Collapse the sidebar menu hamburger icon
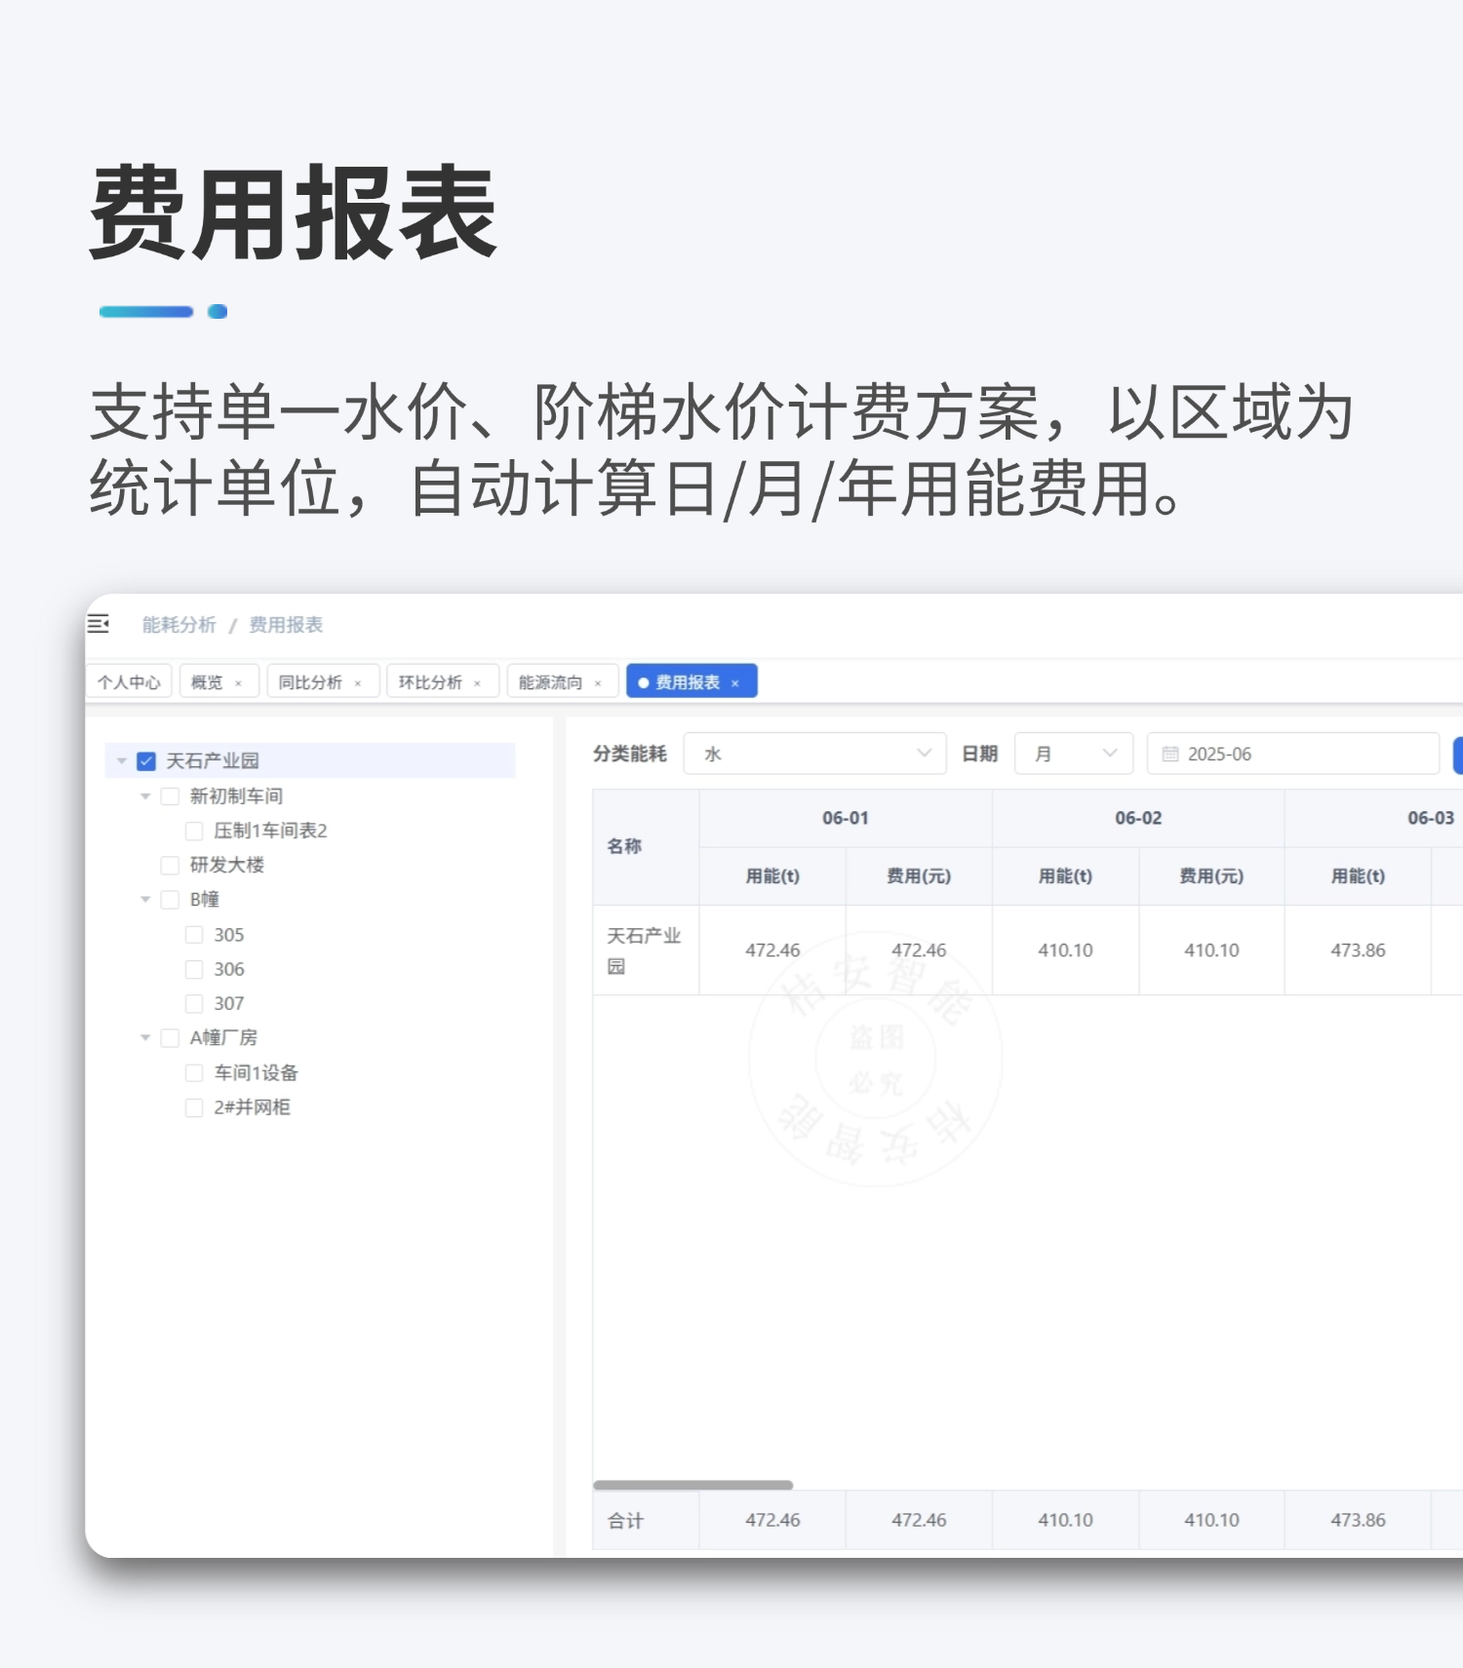Screen dimensions: 1463x1668 tap(99, 624)
